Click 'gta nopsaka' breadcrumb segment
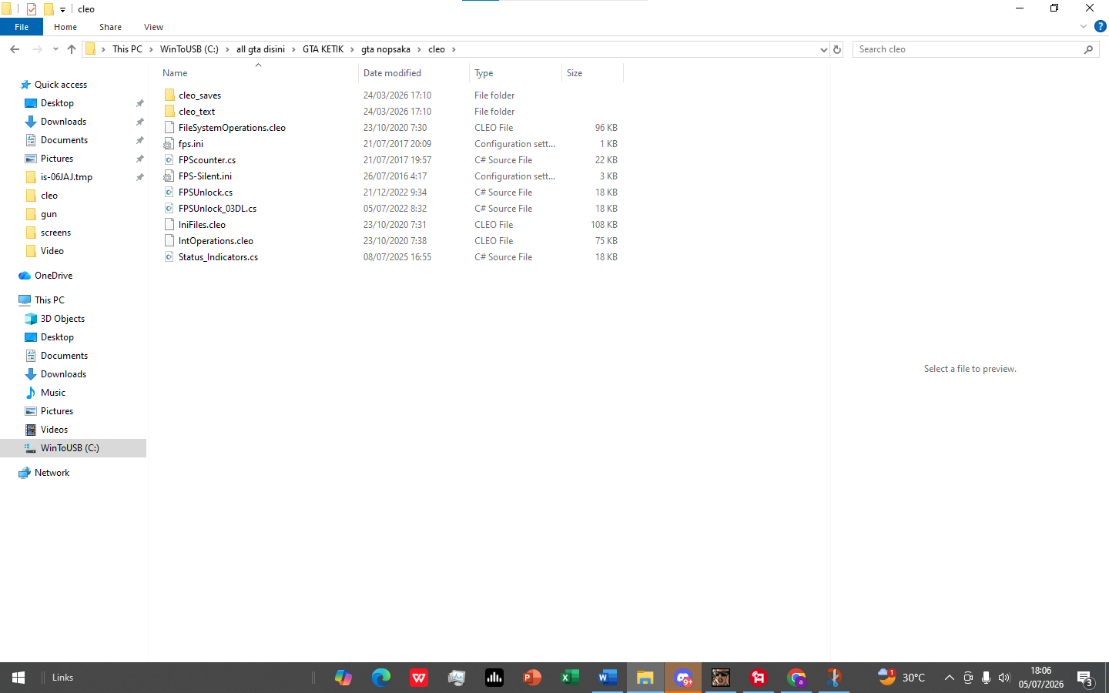The height and width of the screenshot is (693, 1109). pos(386,49)
